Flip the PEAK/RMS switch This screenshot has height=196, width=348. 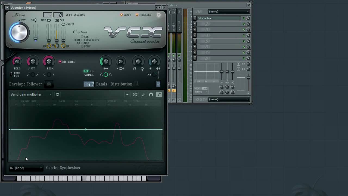point(11,73)
